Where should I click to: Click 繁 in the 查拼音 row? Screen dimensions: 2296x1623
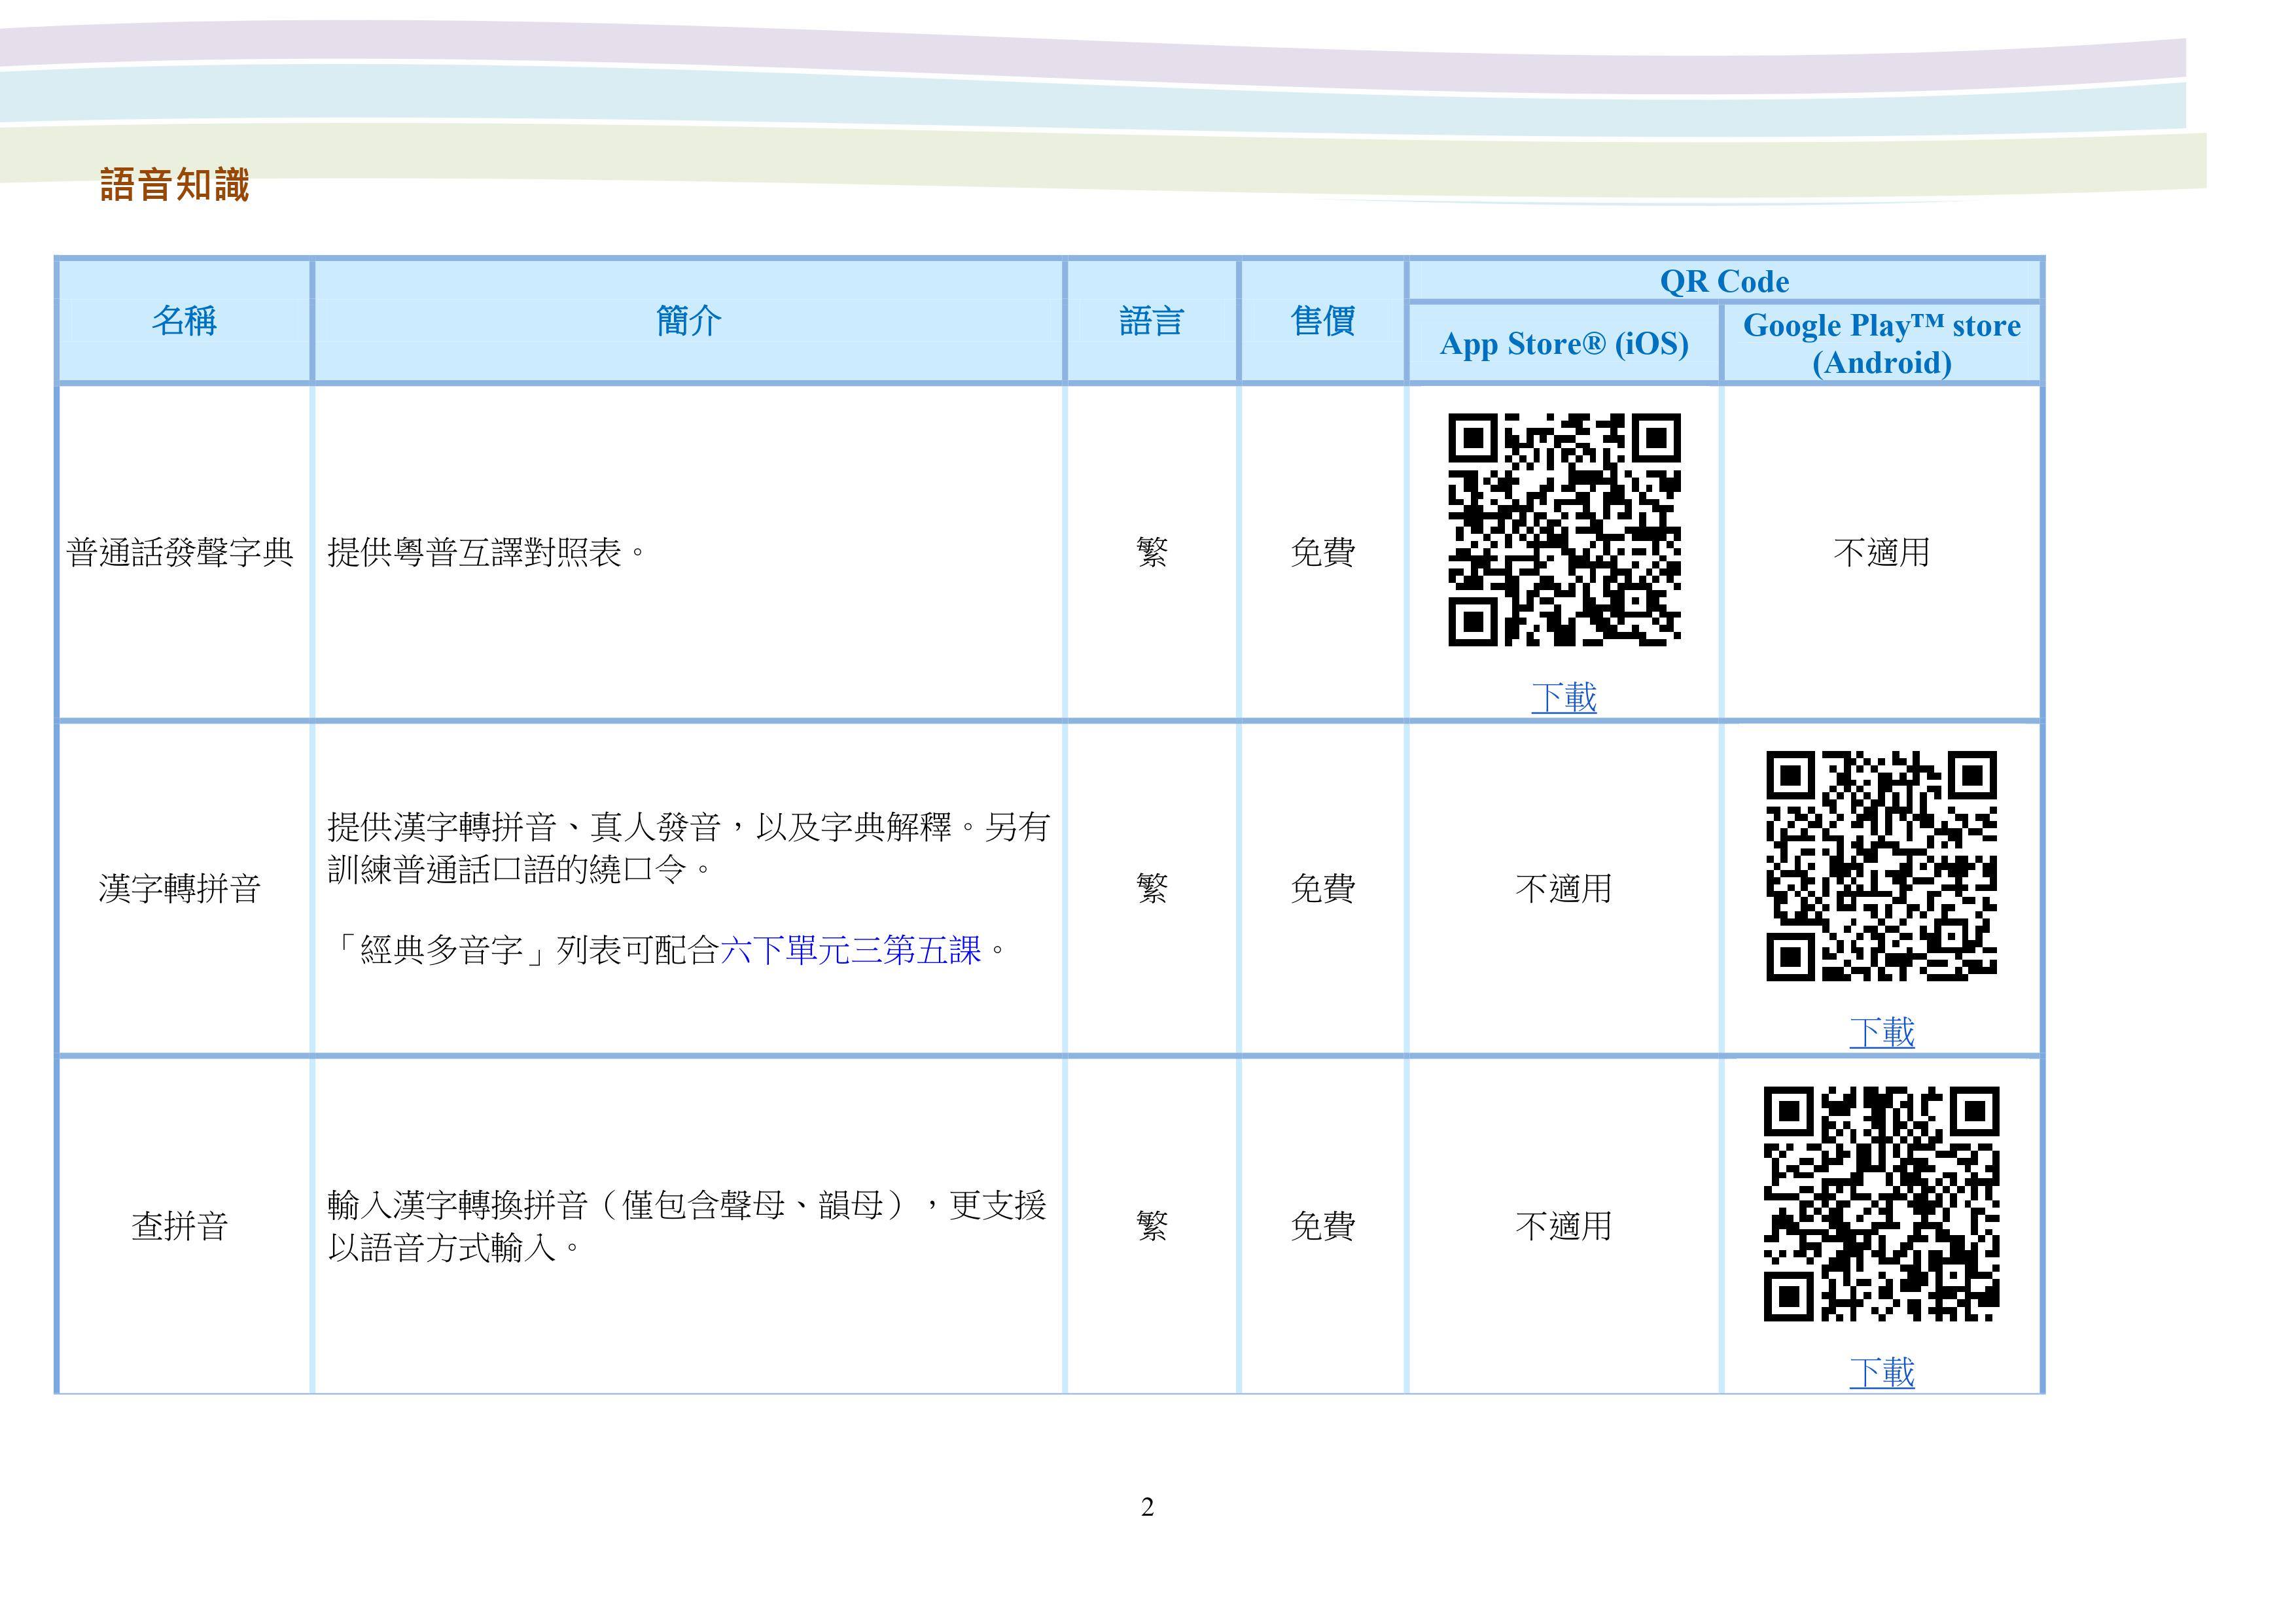(1151, 1226)
